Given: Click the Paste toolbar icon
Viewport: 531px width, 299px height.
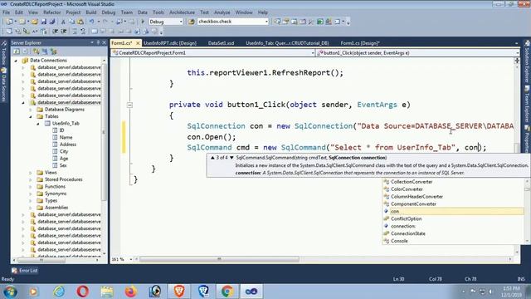Looking at the screenshot, I should coord(80,22).
